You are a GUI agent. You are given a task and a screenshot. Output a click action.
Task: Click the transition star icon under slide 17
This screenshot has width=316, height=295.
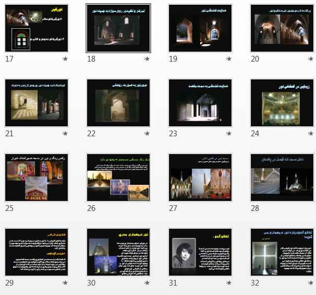pyautogui.click(x=65, y=59)
